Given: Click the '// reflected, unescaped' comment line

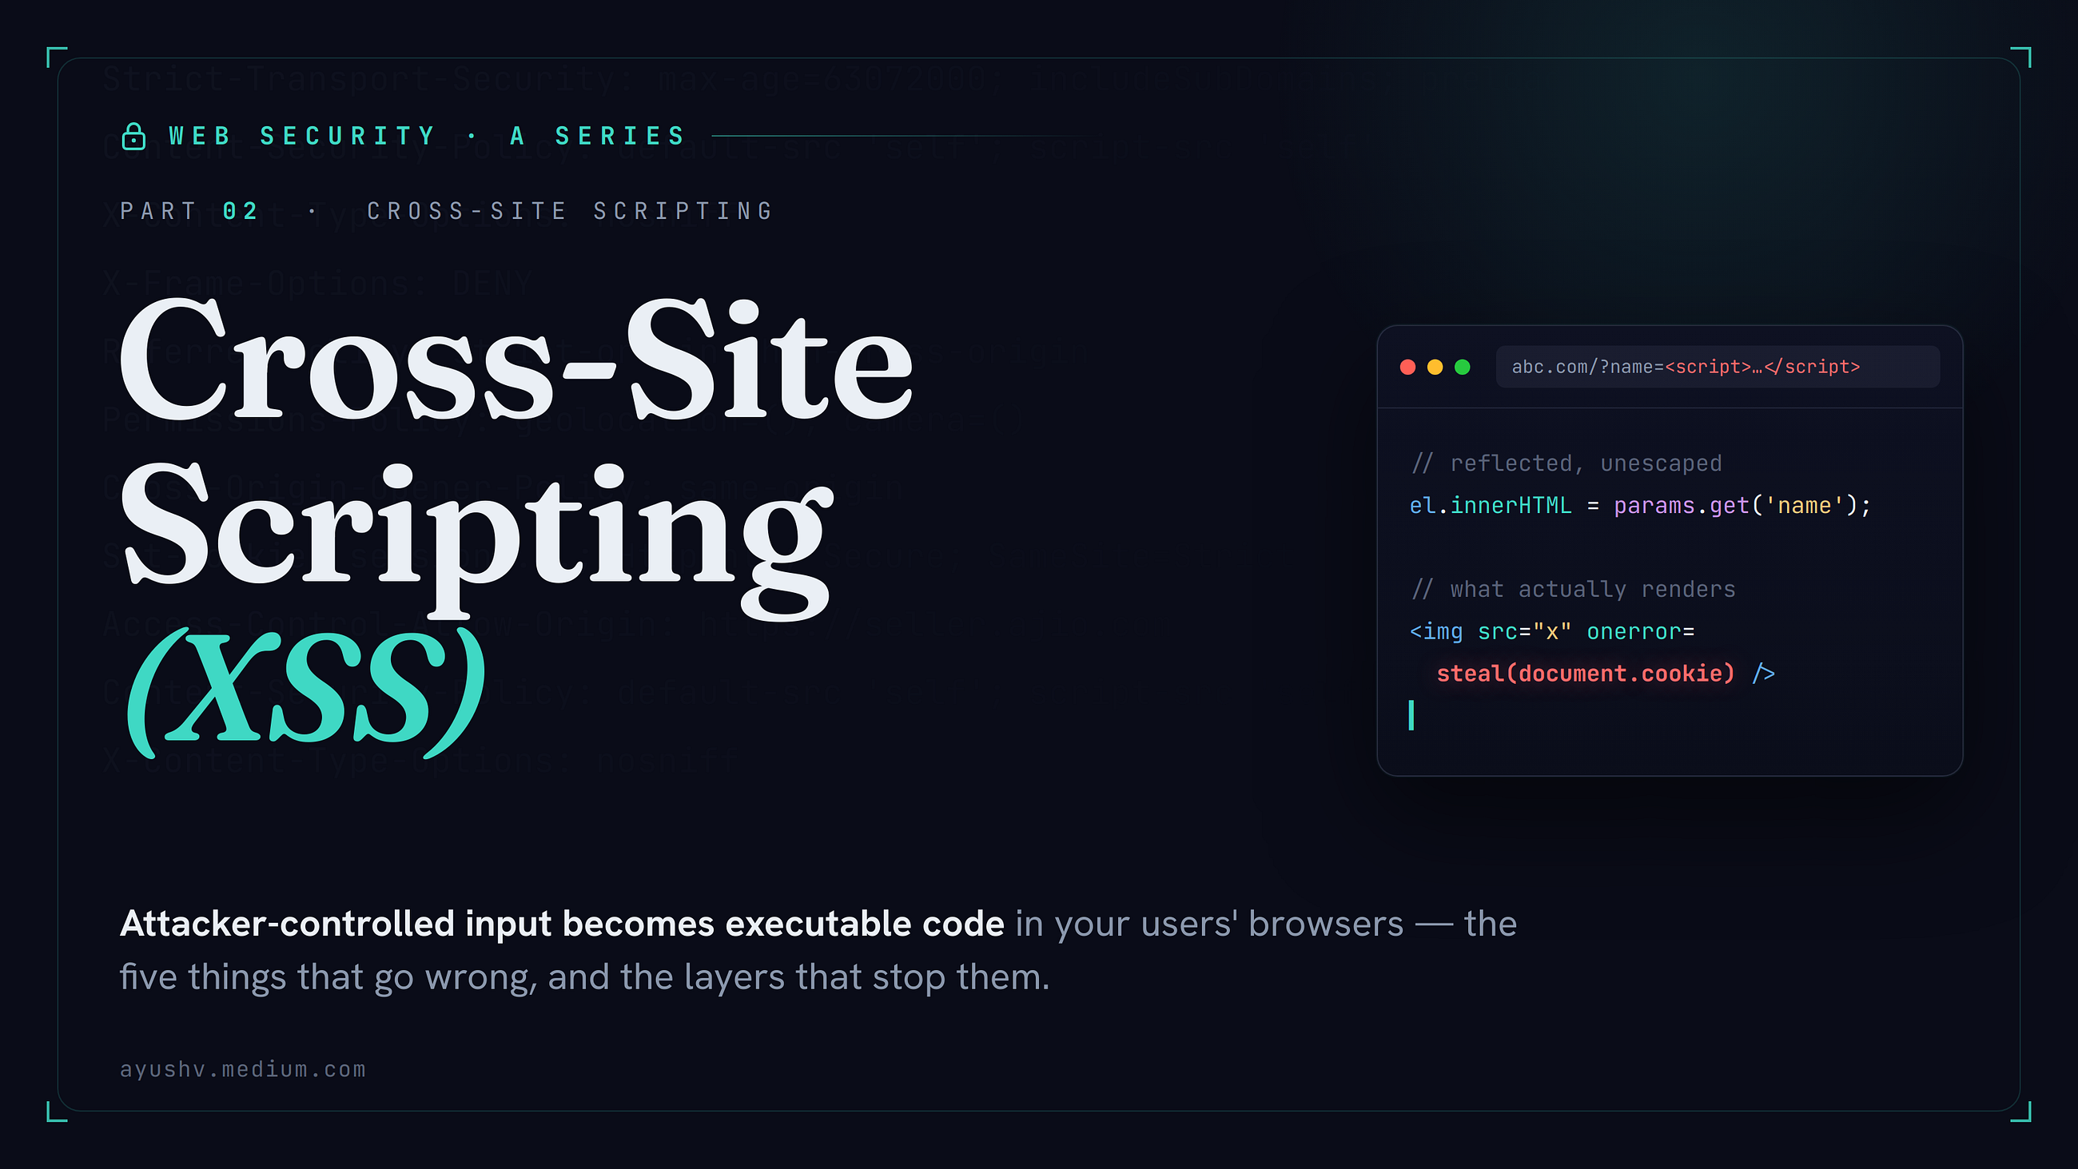Looking at the screenshot, I should click(x=1566, y=463).
